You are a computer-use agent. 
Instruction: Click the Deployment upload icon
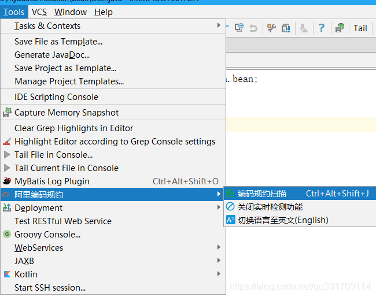(x=7, y=207)
